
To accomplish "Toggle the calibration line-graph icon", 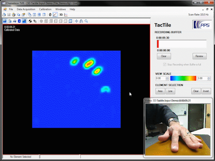I will coord(55,15).
